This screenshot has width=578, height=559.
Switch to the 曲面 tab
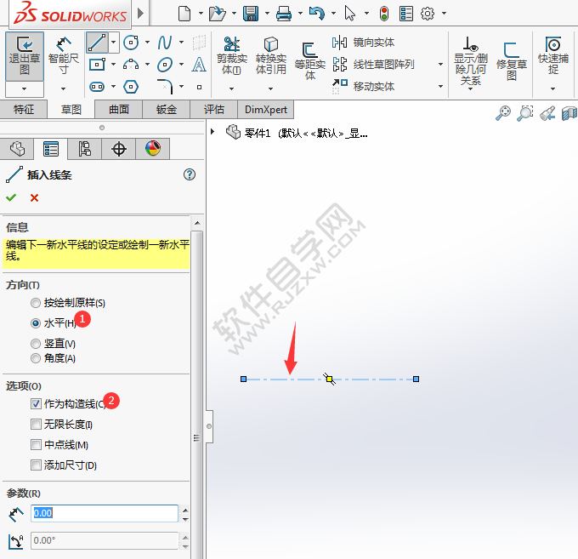pos(119,110)
